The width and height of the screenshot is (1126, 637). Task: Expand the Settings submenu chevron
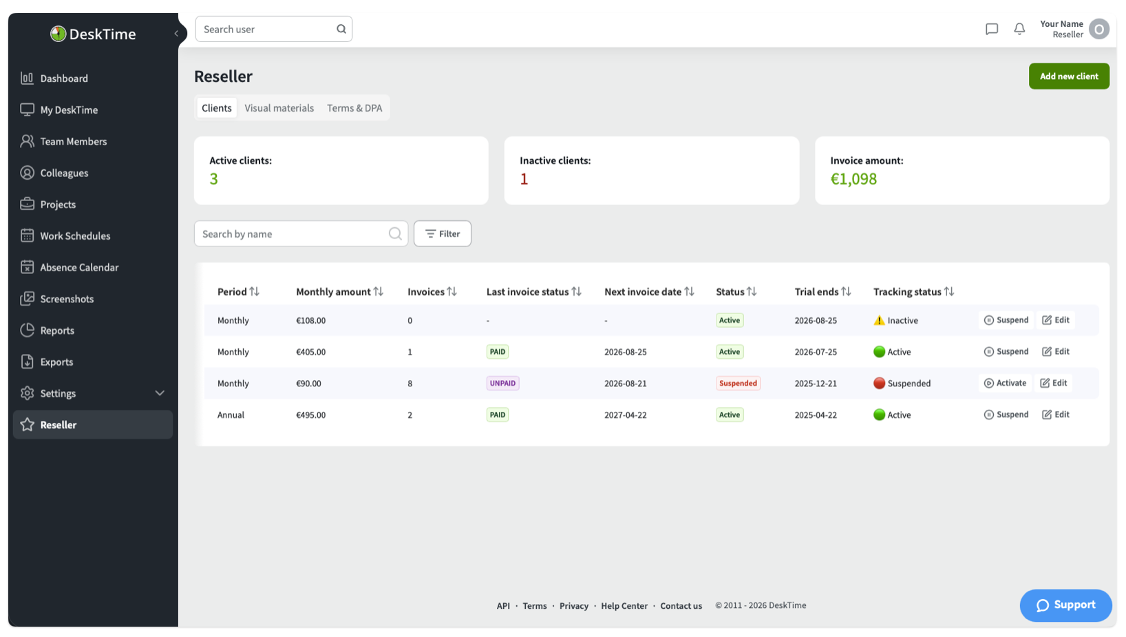coord(160,393)
